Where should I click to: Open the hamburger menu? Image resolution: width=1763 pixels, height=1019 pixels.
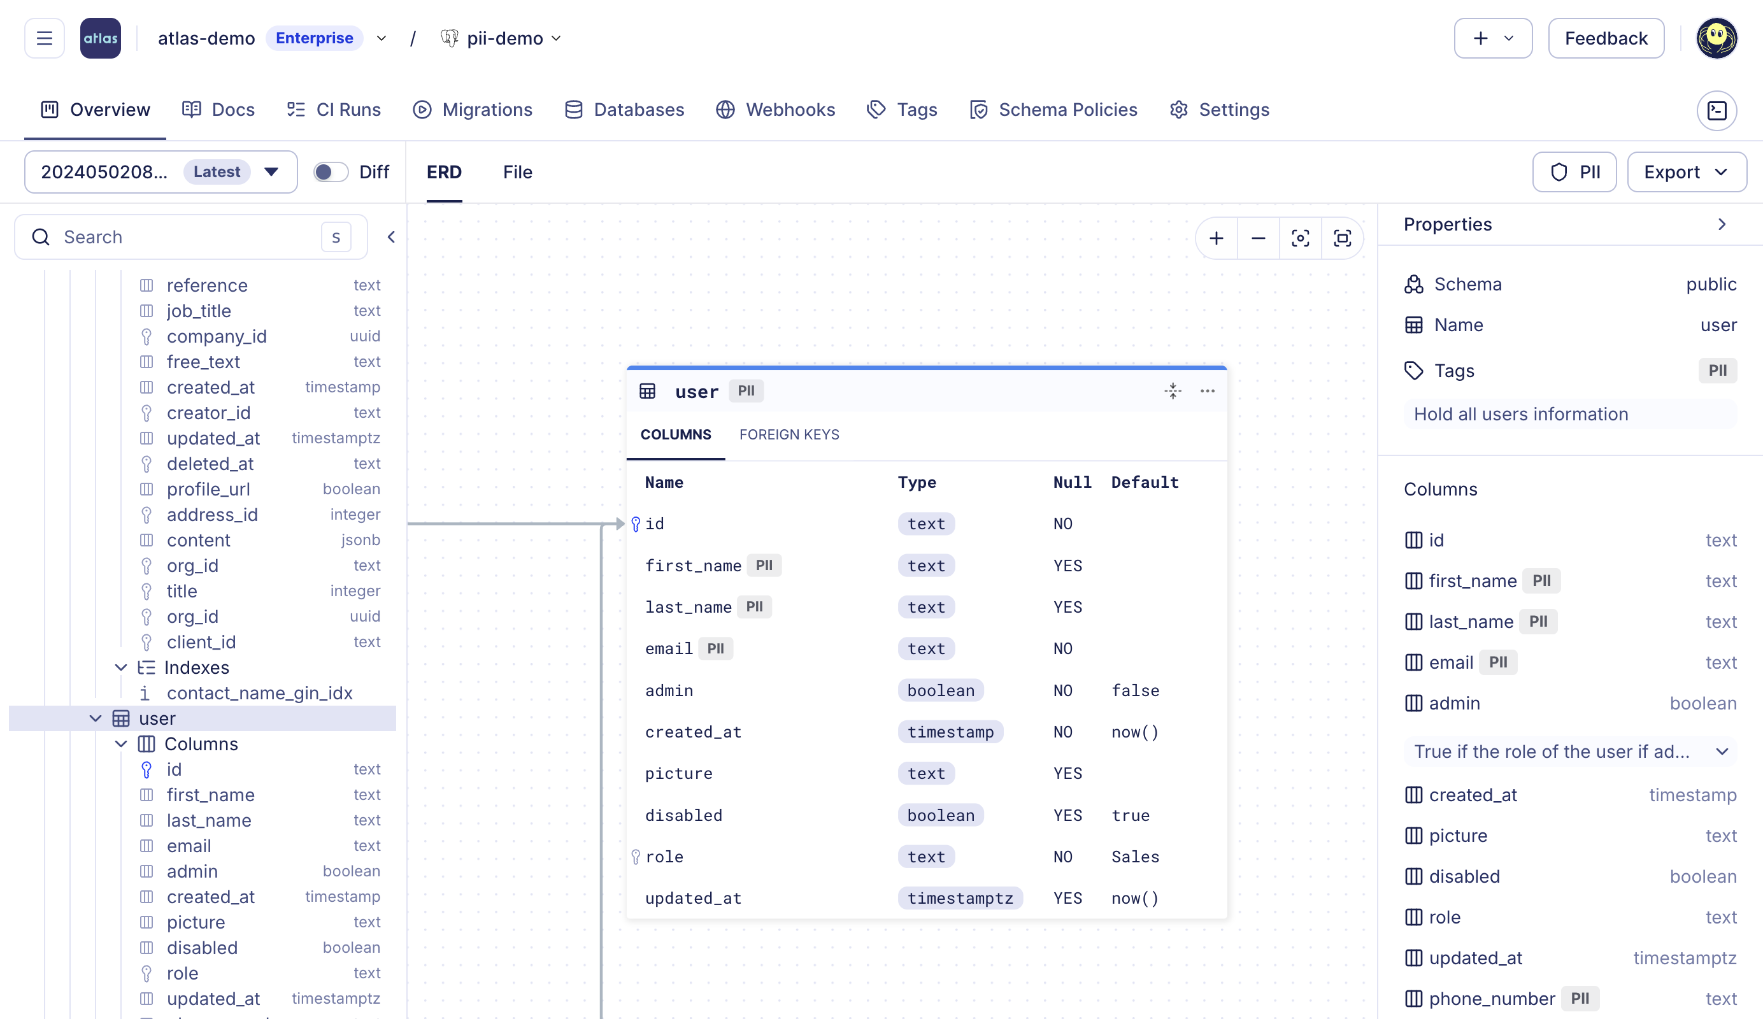pyautogui.click(x=44, y=38)
